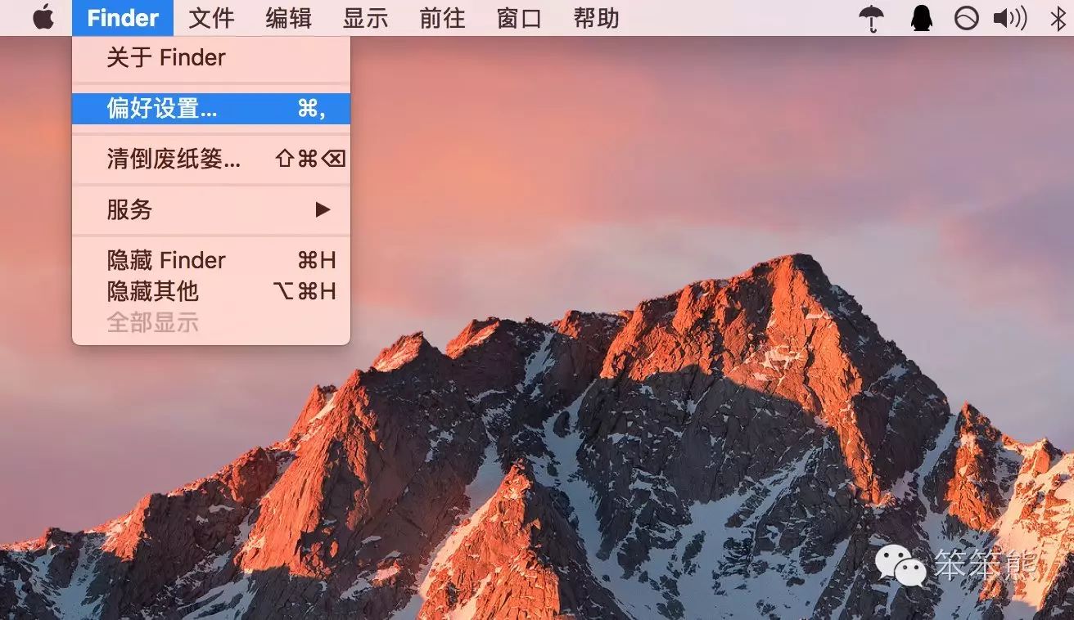
Task: Open the Apple logo menu
Action: click(43, 18)
